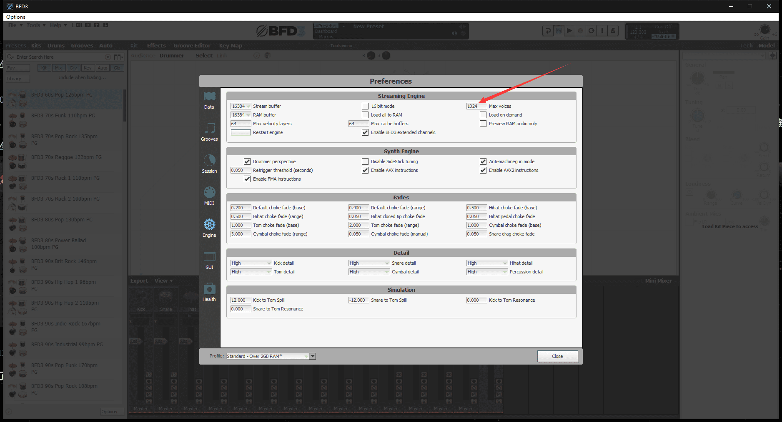Click the transport sync cycle icon
782x422 pixels.
pyautogui.click(x=591, y=31)
